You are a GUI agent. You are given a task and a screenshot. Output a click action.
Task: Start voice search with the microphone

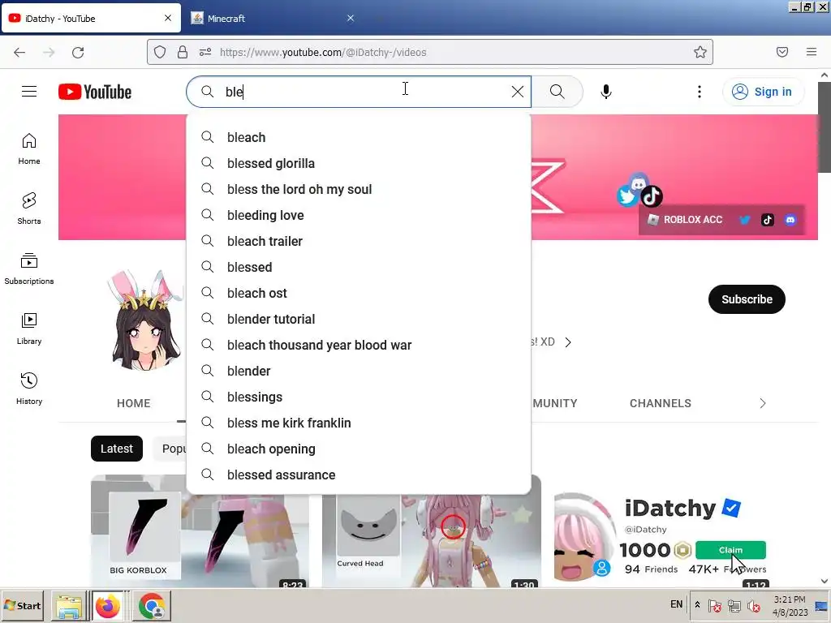605,92
